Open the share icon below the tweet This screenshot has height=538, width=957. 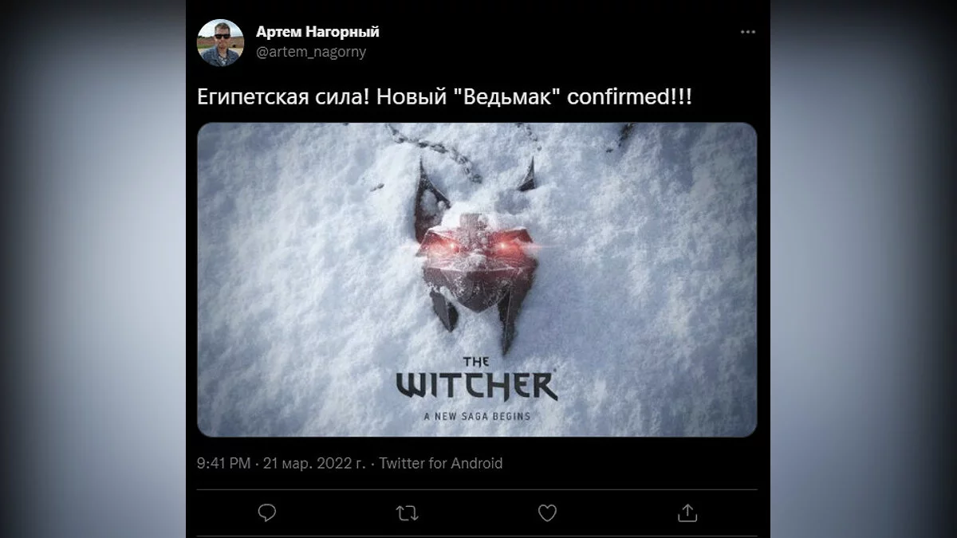point(687,513)
